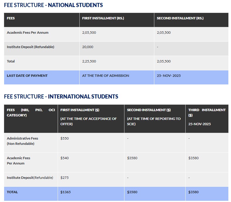Screen dimensions: 231x202
Task: Select the 'First Installment (Rs.)' column header
Action: [103, 18]
